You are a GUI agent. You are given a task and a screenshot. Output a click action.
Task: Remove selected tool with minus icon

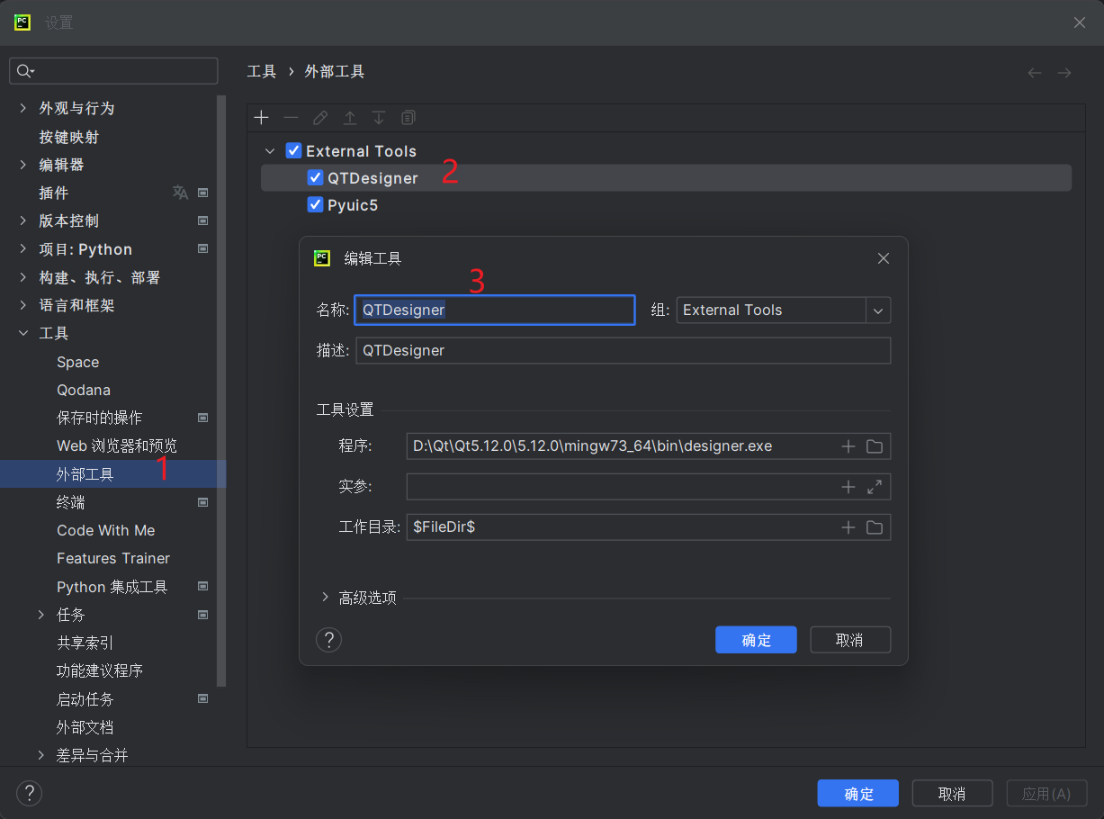point(291,118)
